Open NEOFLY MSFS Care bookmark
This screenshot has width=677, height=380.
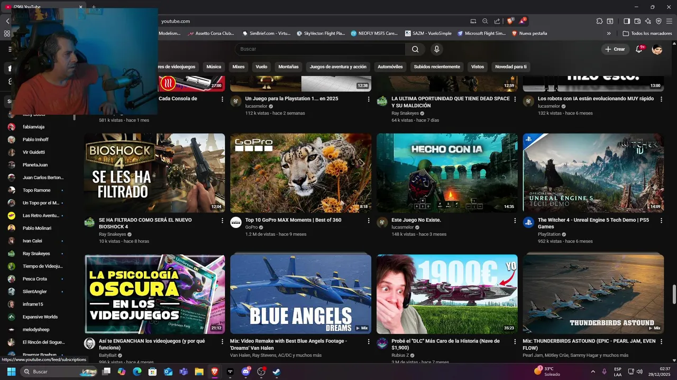click(x=374, y=33)
